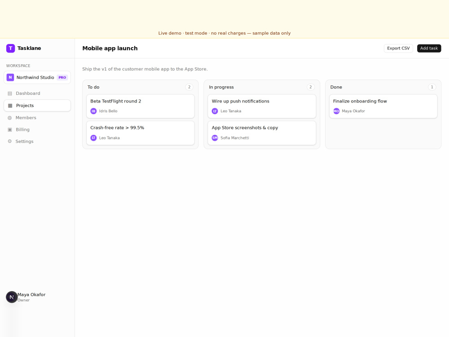Open the Dashboard page
This screenshot has height=337, width=449.
coord(37,93)
